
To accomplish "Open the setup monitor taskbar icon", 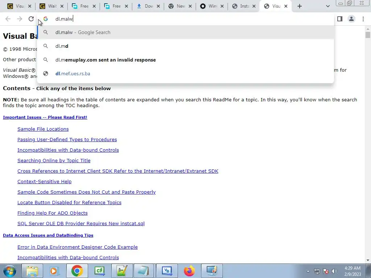I will 212,271.
